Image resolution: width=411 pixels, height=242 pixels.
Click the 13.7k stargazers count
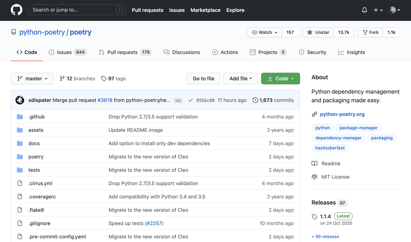tap(344, 32)
